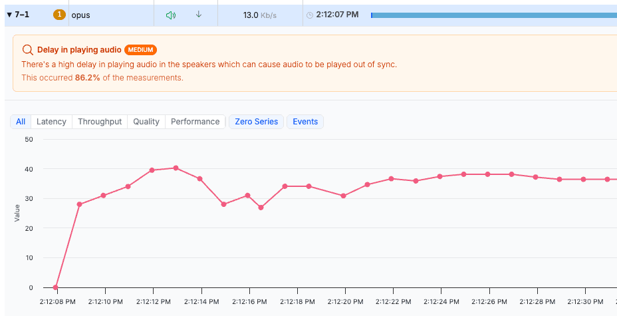Toggle the Events overlay button

coord(305,122)
